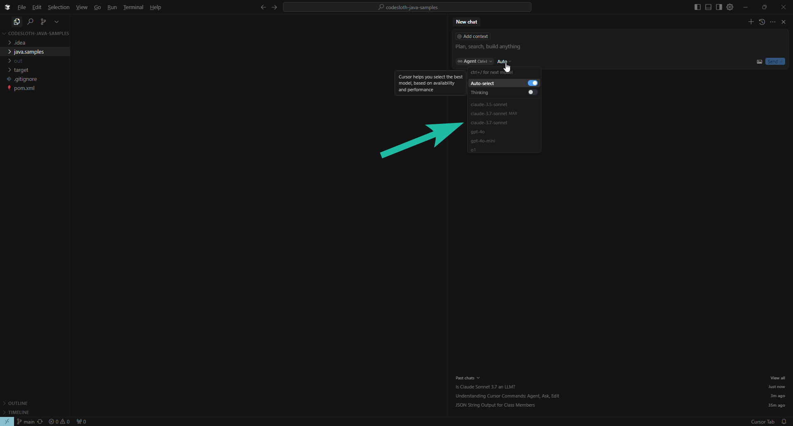
Task: Select gpt-4o-mini model
Action: (504, 141)
